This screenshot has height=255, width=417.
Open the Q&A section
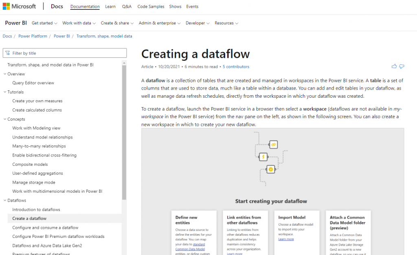(x=127, y=6)
